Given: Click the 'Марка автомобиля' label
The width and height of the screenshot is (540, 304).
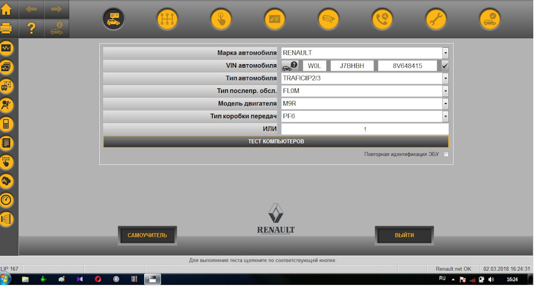Looking at the screenshot, I should (x=246, y=53).
